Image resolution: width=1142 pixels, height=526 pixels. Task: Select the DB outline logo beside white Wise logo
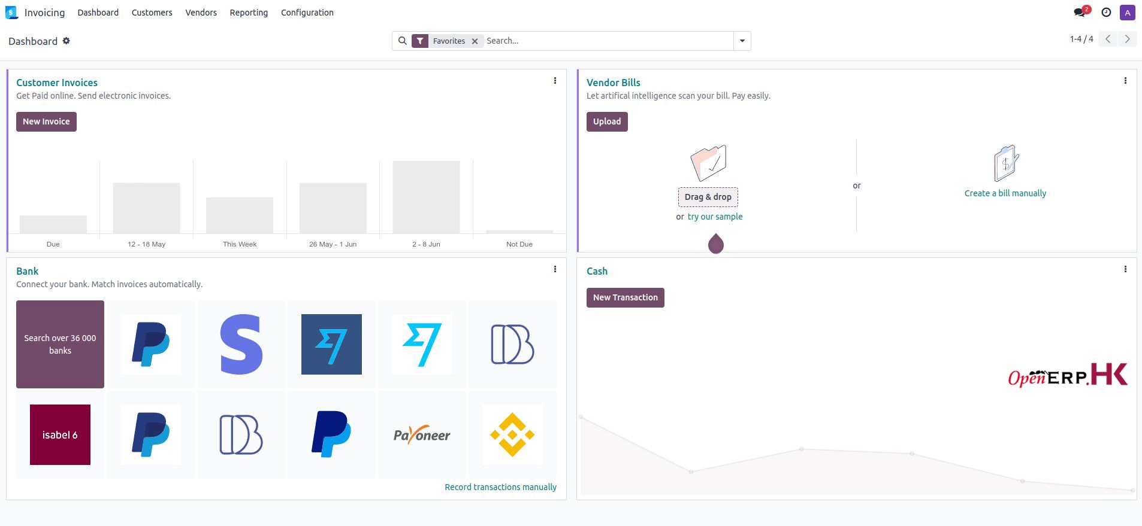[512, 345]
